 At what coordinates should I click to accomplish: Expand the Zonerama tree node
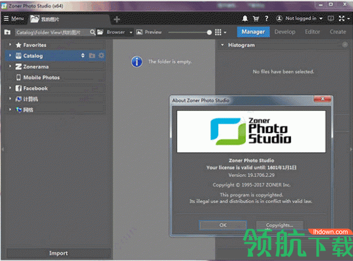click(x=10, y=66)
